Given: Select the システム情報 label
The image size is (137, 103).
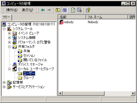Looking at the screenshot, I should 27,38.
